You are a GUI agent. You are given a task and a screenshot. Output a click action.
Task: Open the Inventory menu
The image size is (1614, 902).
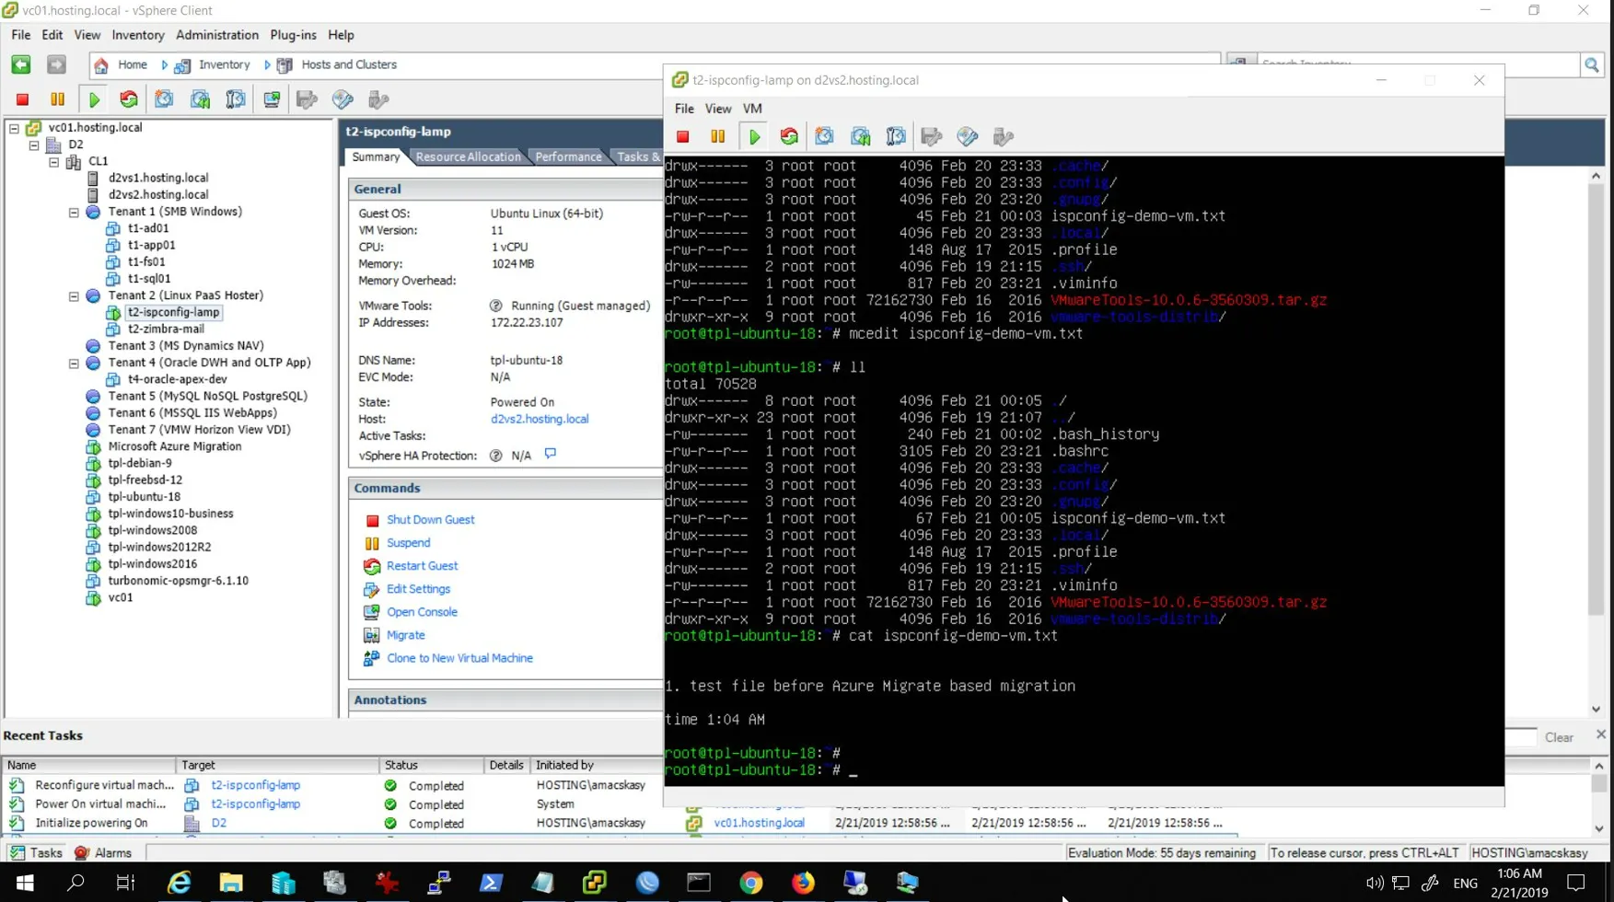[138, 35]
